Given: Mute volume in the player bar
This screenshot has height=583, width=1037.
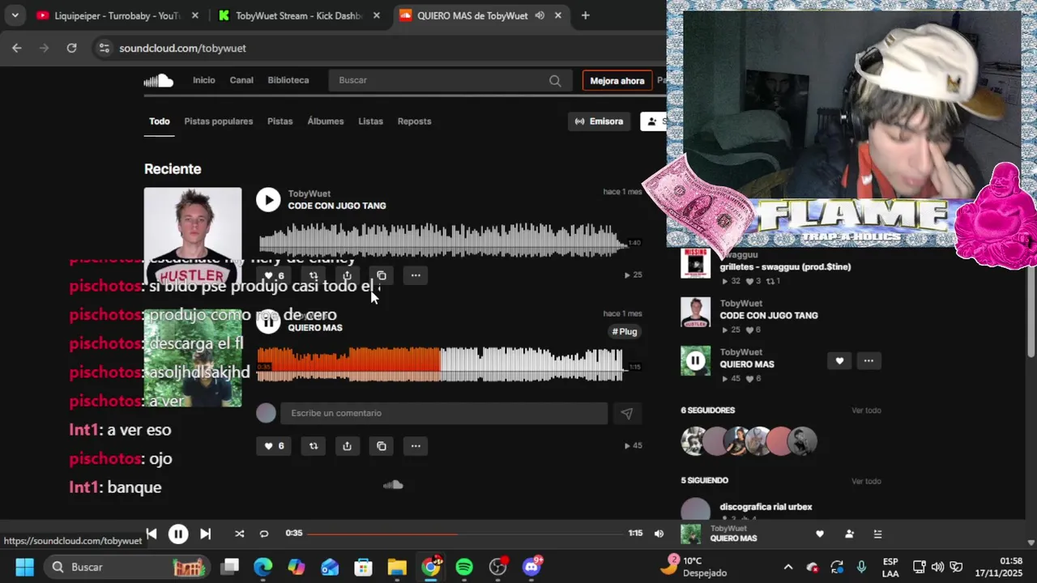Looking at the screenshot, I should [x=659, y=534].
